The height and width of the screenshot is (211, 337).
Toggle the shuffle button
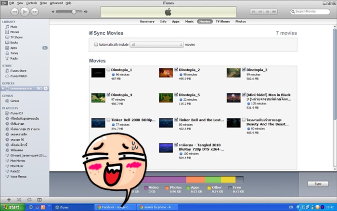click(19, 200)
